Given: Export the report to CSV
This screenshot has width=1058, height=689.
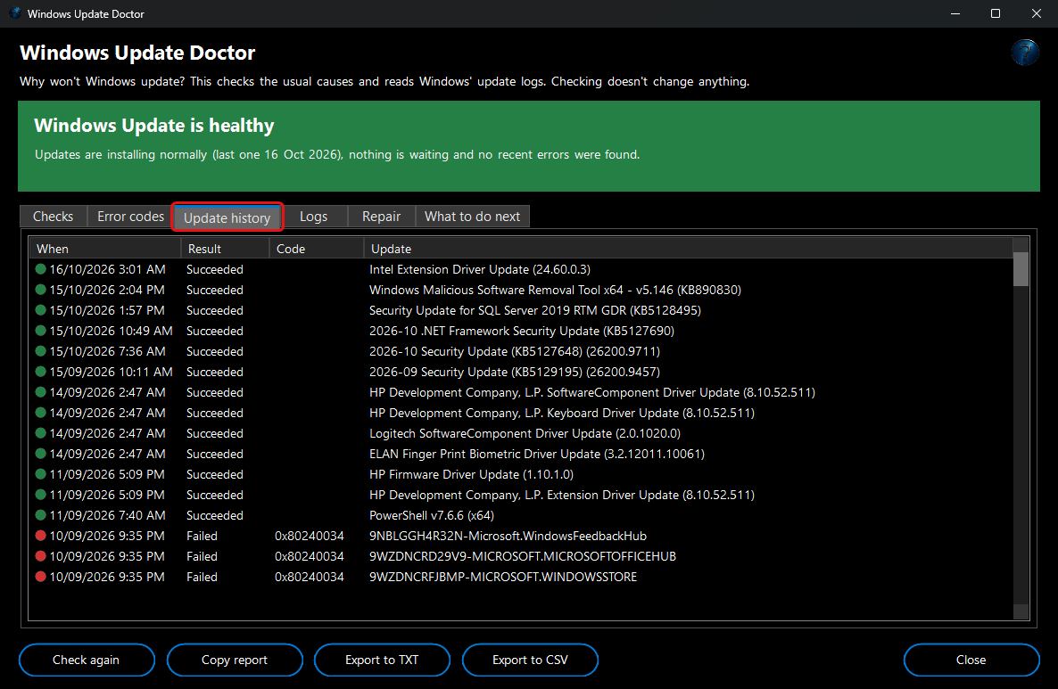Looking at the screenshot, I should [530, 660].
